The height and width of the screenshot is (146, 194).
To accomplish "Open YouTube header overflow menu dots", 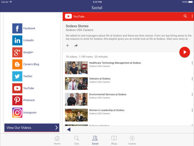I will tap(192, 16).
